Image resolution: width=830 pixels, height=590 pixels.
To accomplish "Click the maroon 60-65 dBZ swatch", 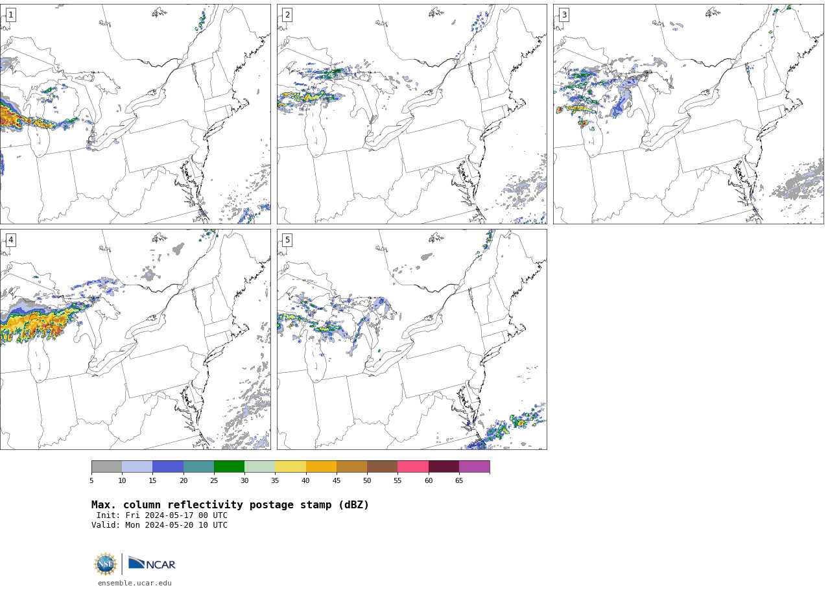I will [x=444, y=467].
